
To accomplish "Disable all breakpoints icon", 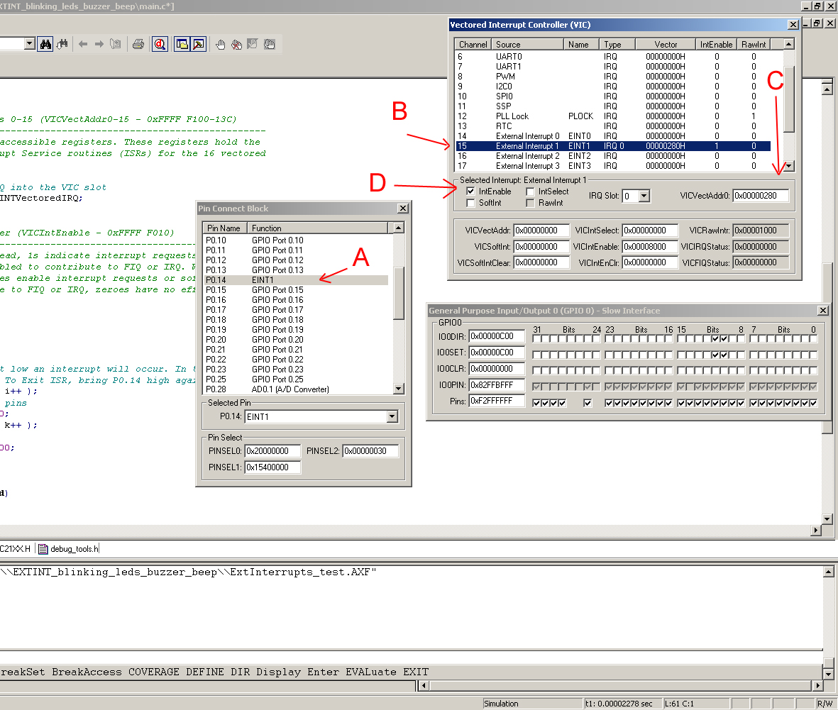I will click(x=270, y=45).
